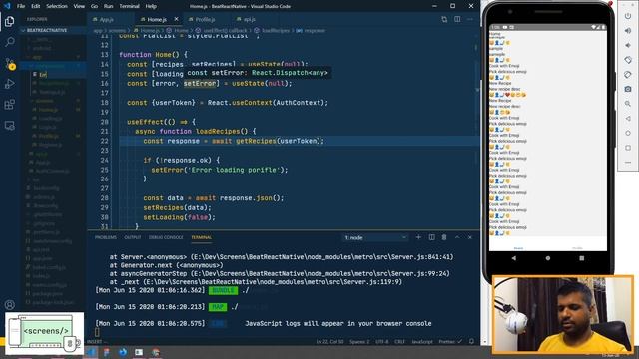Open the File menu
Viewport: 639px width, 359px height.
21,6
